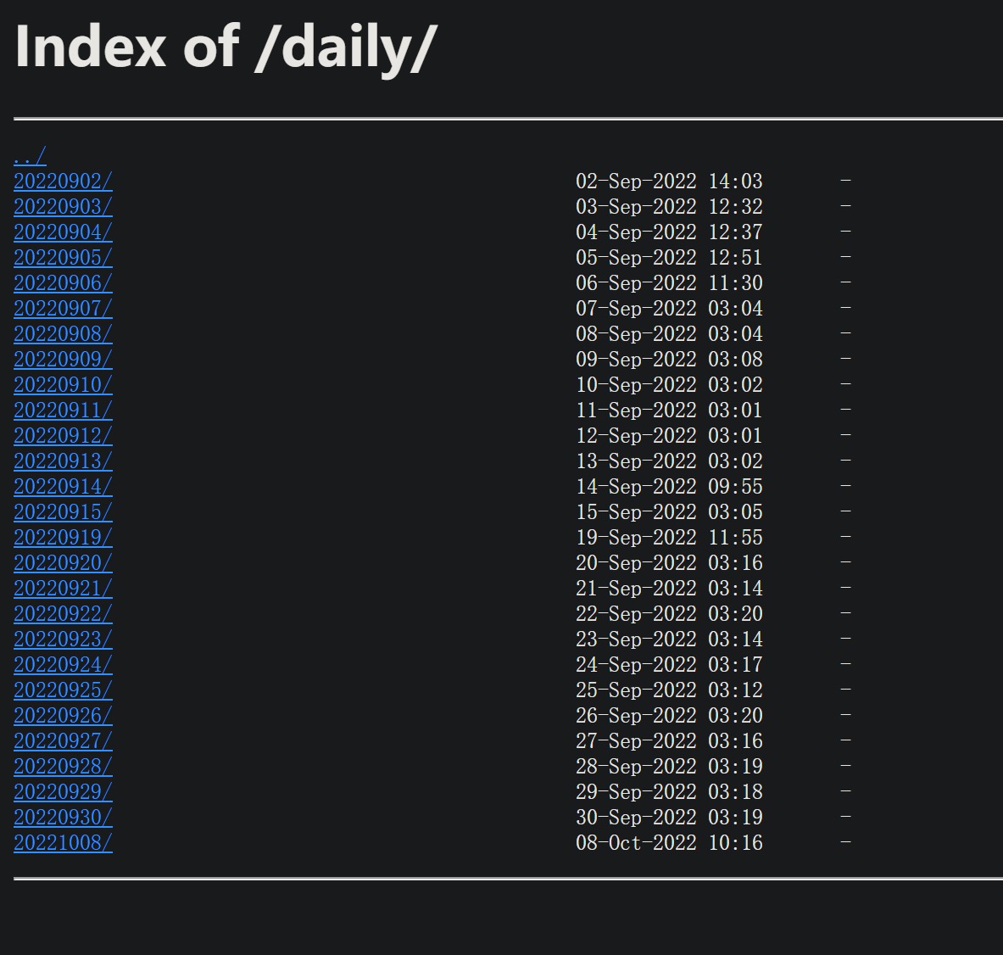Screen dimensions: 1003x955
Task: Click the timestamp '12-Sep-2022 03:01'
Action: pyautogui.click(x=669, y=435)
